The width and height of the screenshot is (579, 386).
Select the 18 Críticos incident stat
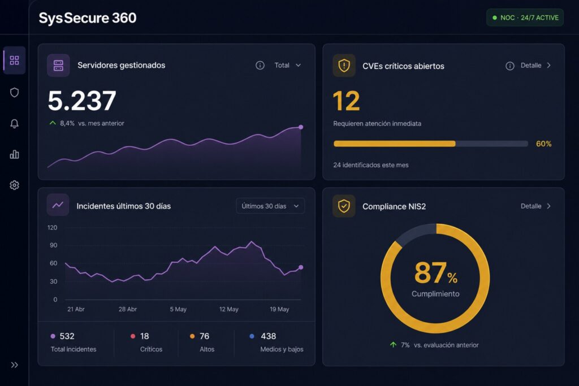[x=146, y=342]
